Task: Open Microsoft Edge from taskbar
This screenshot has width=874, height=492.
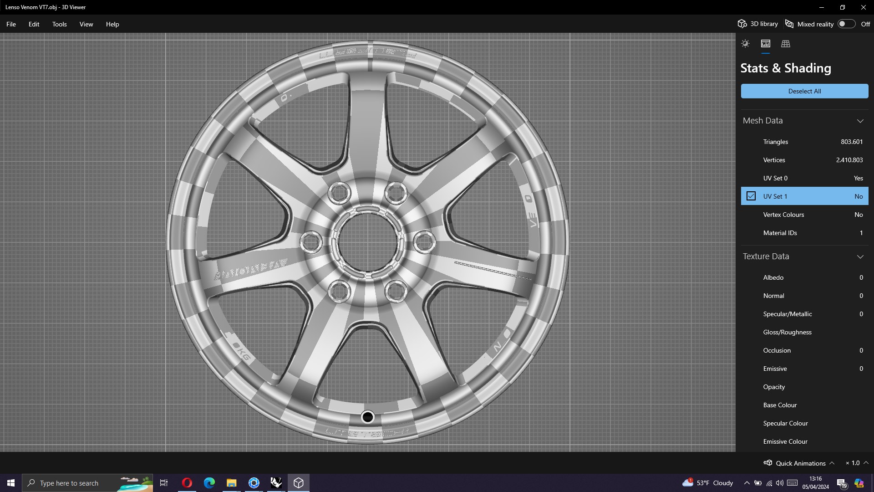Action: click(x=209, y=483)
